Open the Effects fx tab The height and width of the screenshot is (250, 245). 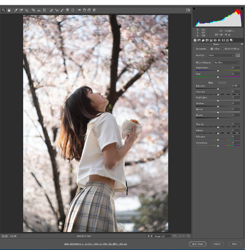(x=219, y=40)
